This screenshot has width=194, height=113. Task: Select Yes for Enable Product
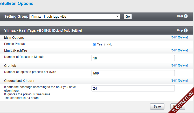tap(95, 44)
